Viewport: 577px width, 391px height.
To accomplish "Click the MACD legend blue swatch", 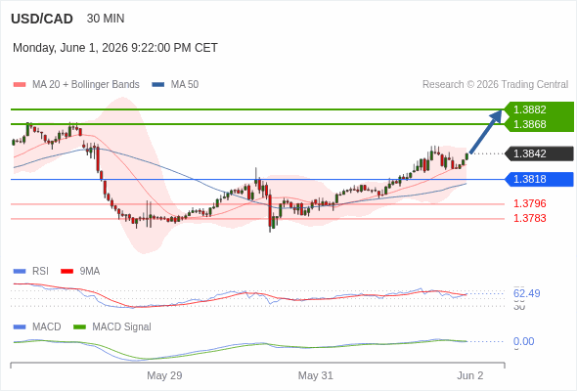I will pyautogui.click(x=20, y=327).
